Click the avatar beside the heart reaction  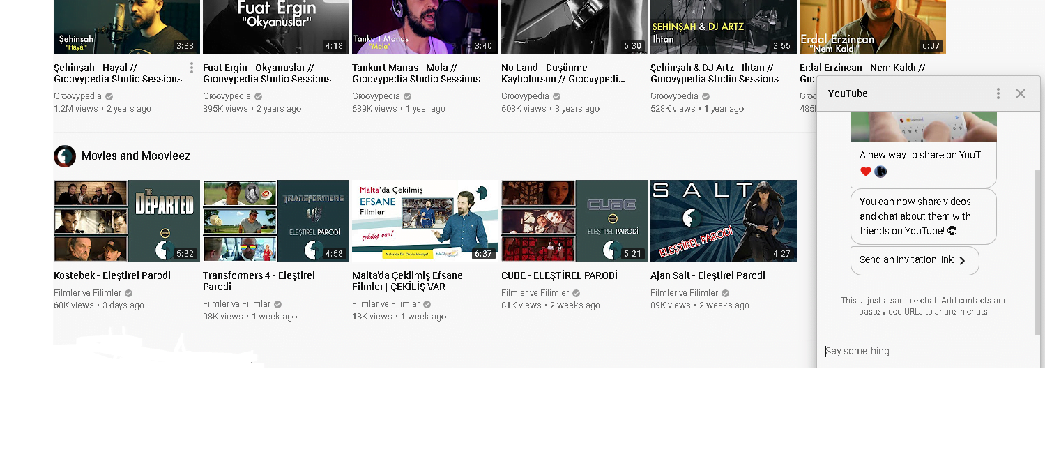pyautogui.click(x=880, y=172)
